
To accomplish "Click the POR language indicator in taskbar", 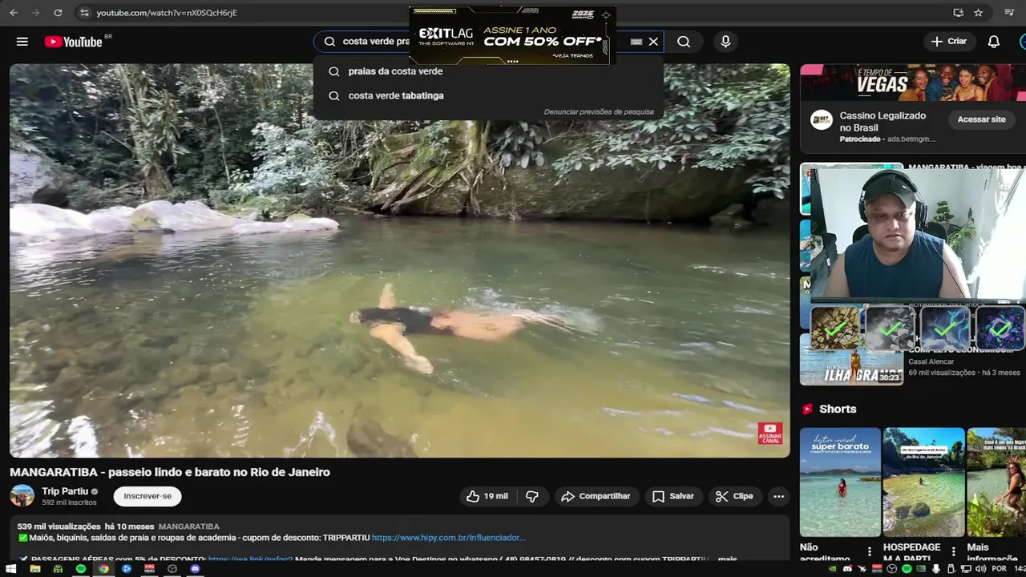I will point(999,569).
